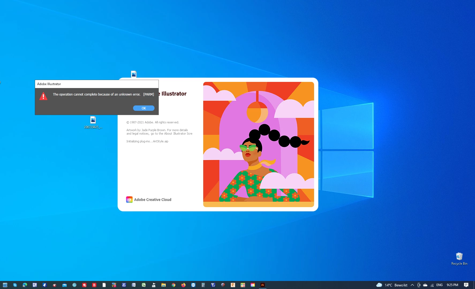Select the image file icon above the splash screen

[134, 74]
